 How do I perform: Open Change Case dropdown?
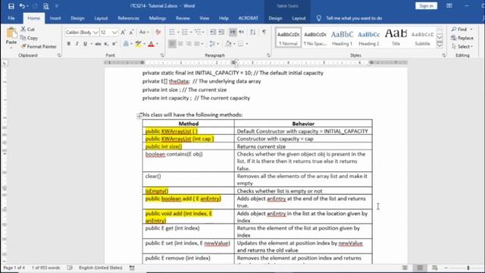click(144, 32)
